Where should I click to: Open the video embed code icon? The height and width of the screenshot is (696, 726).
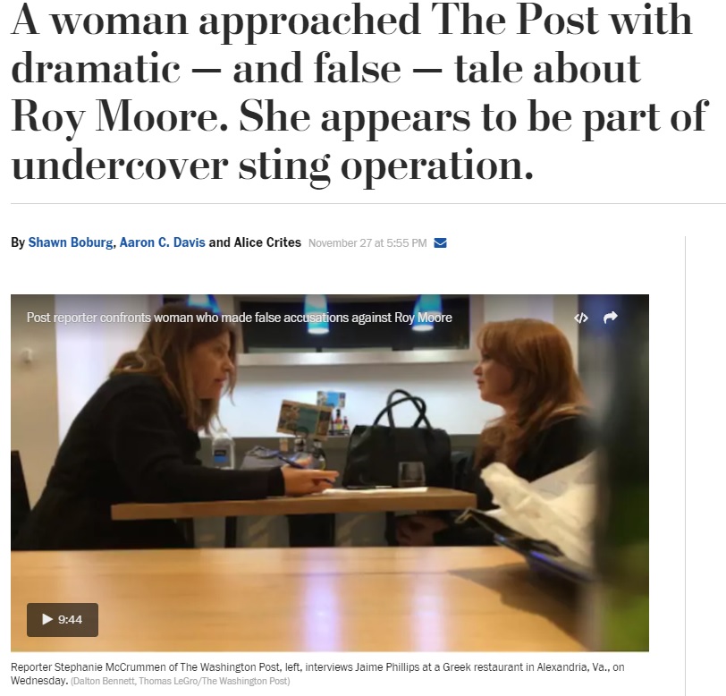click(x=581, y=318)
